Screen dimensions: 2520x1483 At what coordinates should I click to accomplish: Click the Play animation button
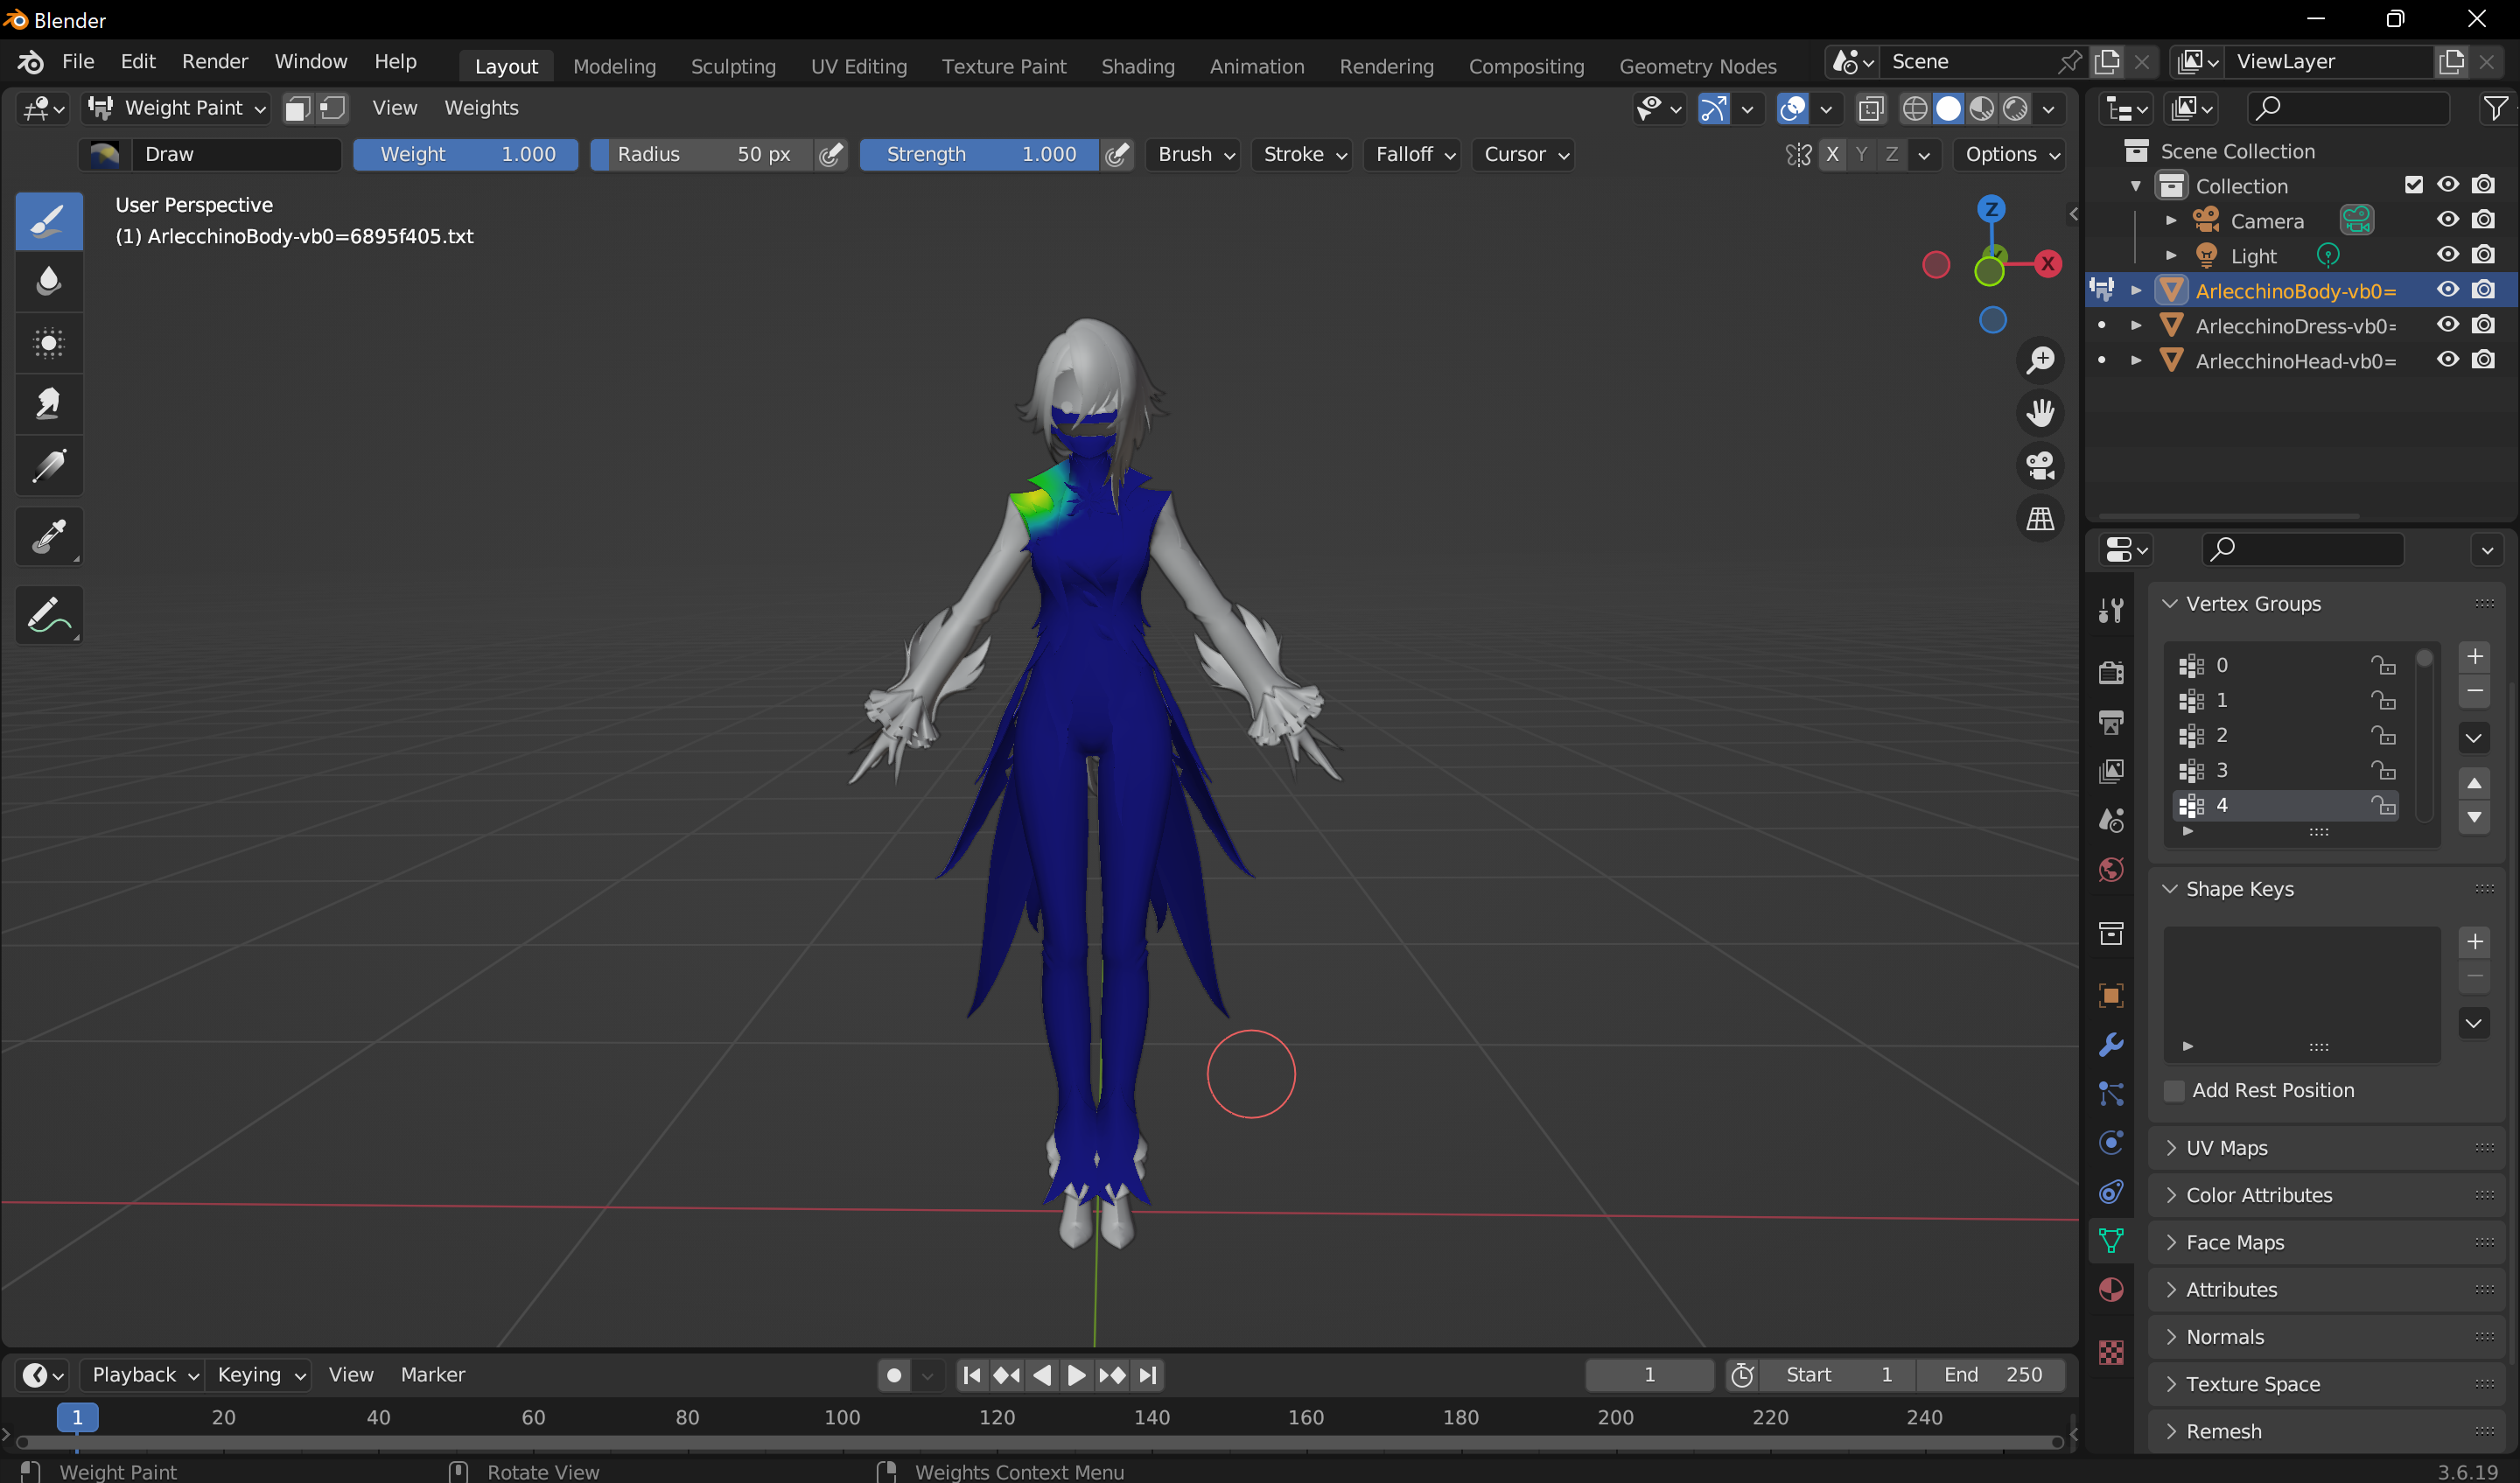(x=1077, y=1375)
